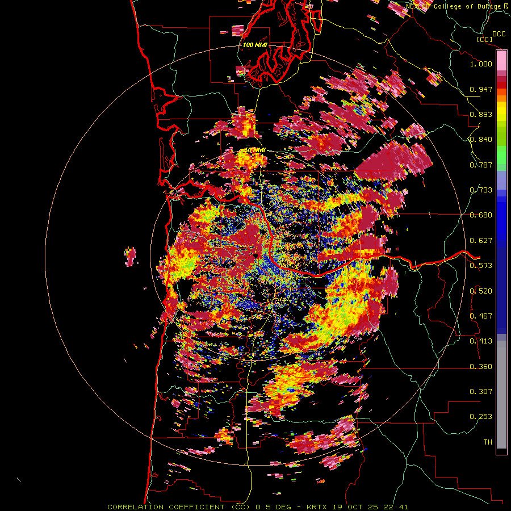
Task: Click the CORRELATION COEFFICIENT caption text
Action: coord(166,507)
